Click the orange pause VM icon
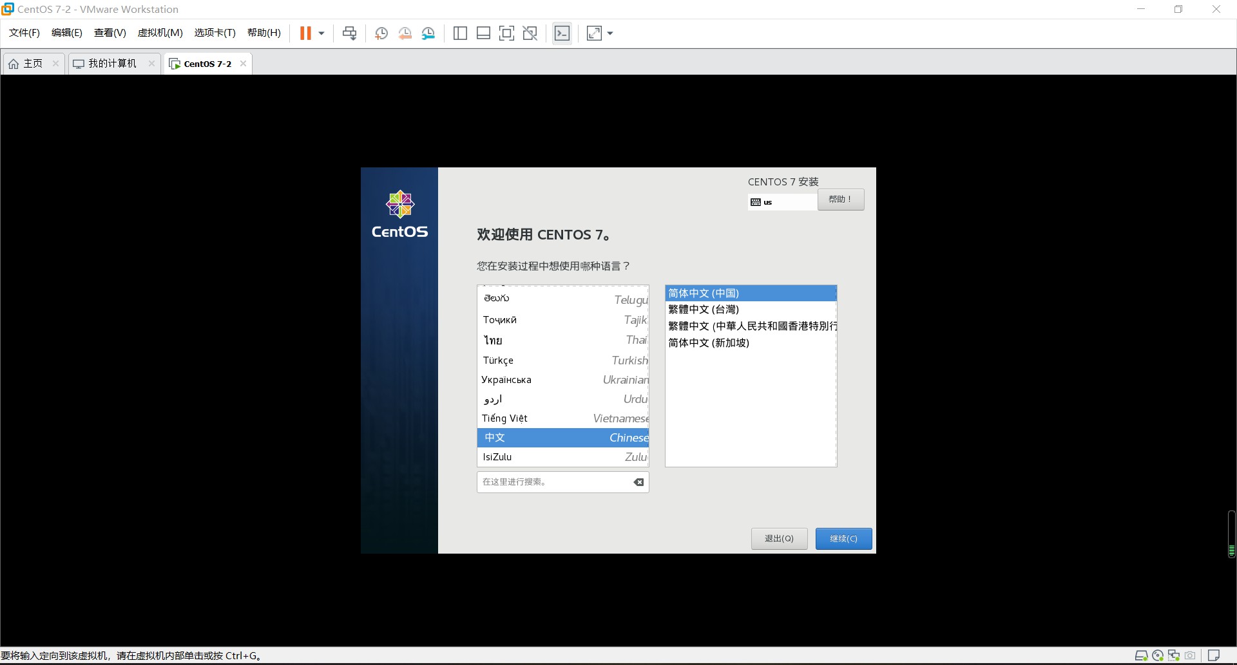Viewport: 1237px width, 665px height. tap(305, 33)
